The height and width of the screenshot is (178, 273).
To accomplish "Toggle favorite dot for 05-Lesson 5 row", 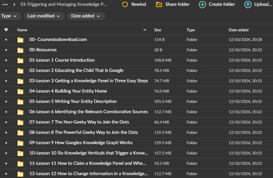I will tap(6, 102).
